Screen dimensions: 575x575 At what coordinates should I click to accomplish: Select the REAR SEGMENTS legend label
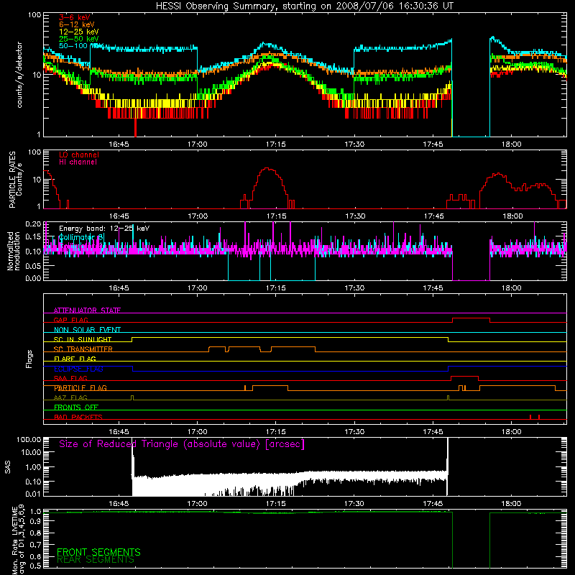[96, 560]
